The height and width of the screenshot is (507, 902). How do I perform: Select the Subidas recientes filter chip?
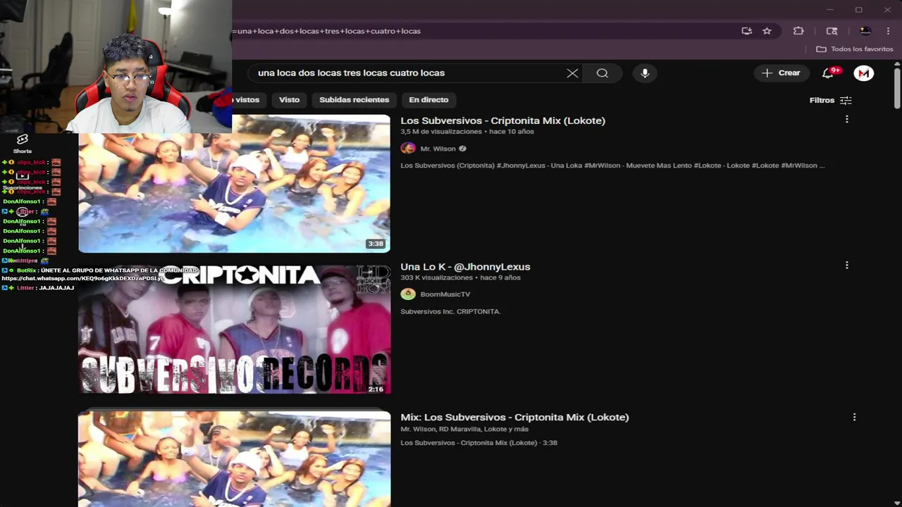pyautogui.click(x=354, y=100)
